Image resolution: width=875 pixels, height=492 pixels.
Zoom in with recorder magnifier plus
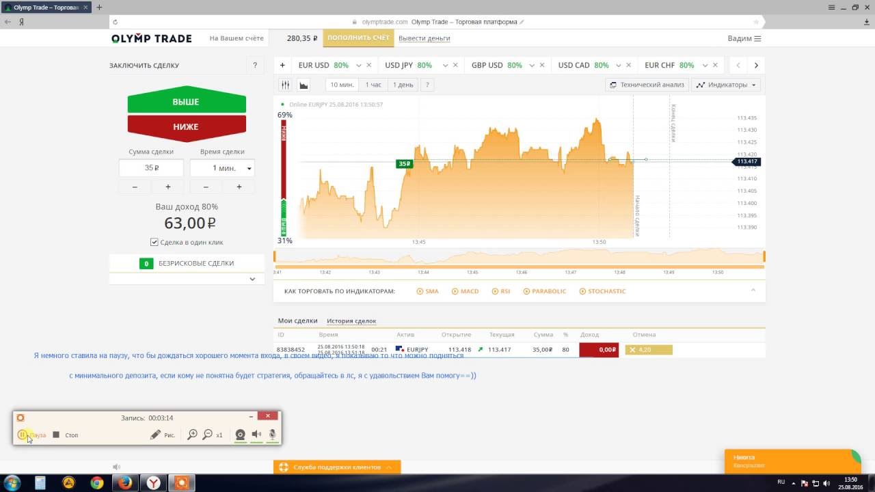tap(193, 435)
